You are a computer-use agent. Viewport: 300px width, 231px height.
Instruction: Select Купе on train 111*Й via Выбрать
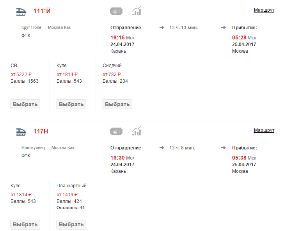[x=71, y=104]
